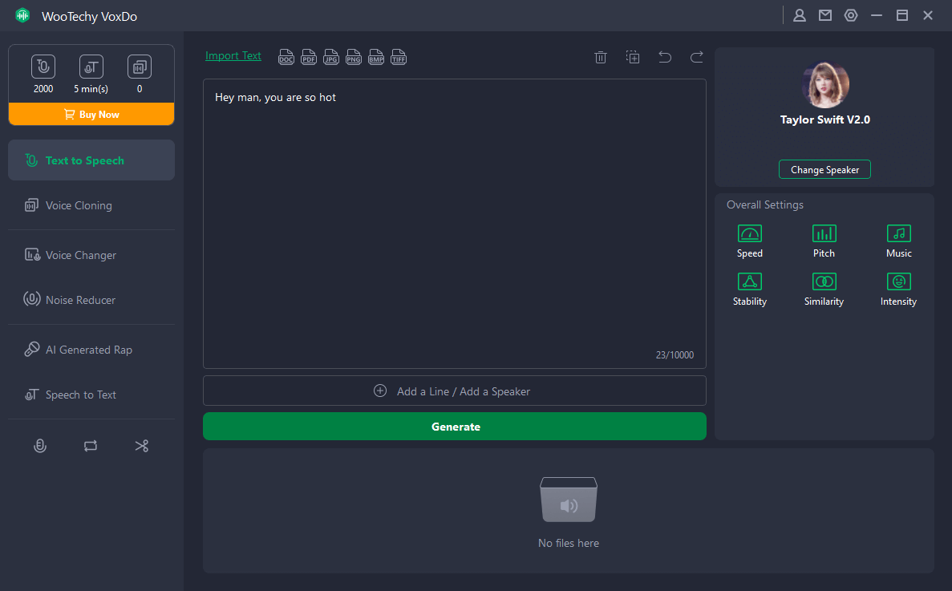This screenshot has width=952, height=591.
Task: Click the Change Speaker button
Action: click(824, 170)
